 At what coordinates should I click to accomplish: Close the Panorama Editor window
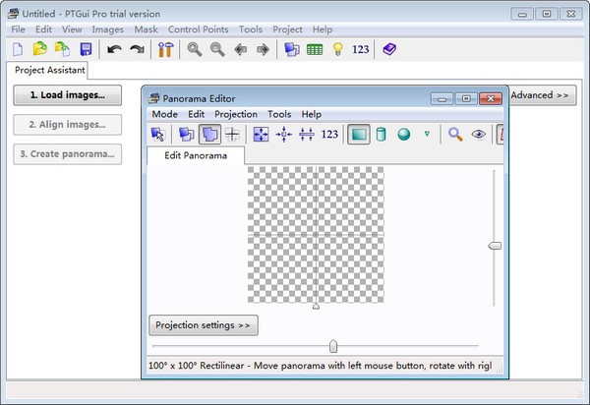pyautogui.click(x=491, y=98)
